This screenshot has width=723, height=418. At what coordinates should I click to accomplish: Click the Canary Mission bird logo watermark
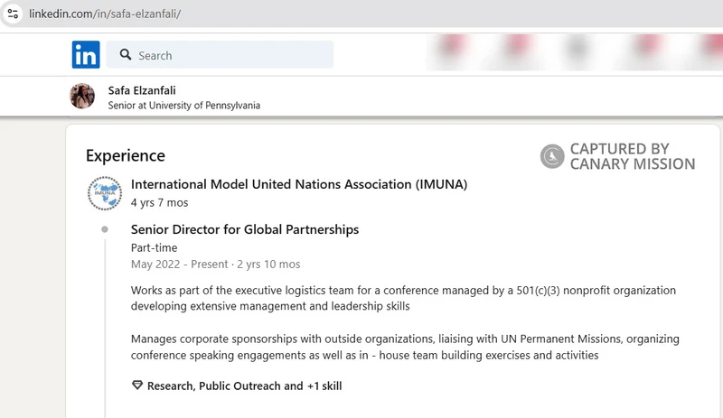point(552,156)
